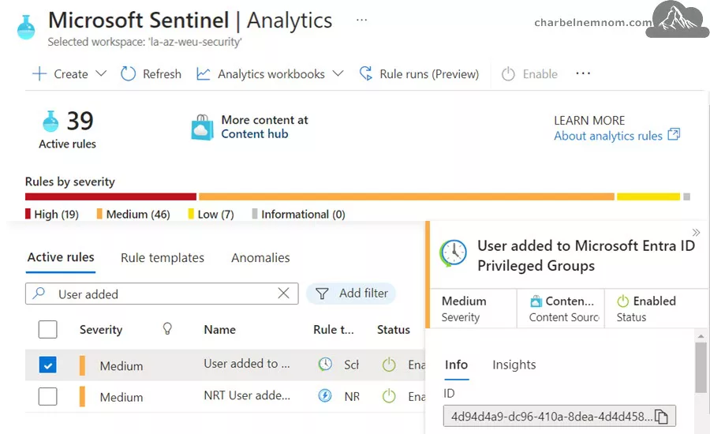Click the Analytics workbooks chart icon
This screenshot has width=710, height=434.
pyautogui.click(x=204, y=74)
